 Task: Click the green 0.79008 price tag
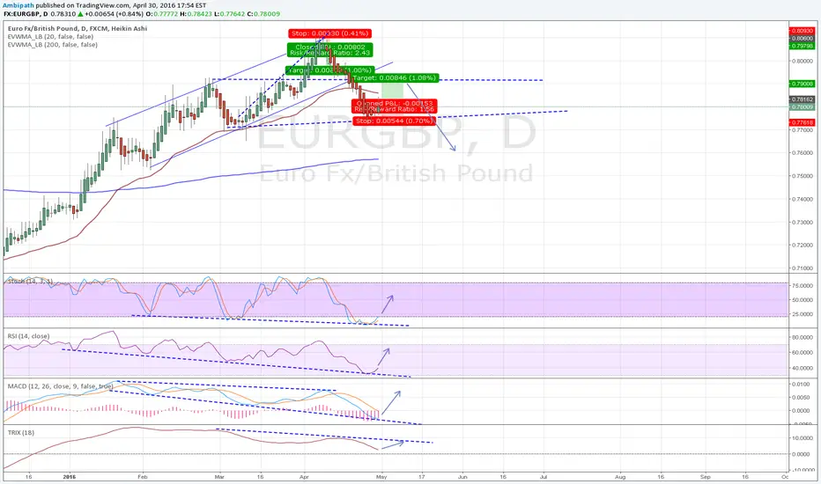803,84
